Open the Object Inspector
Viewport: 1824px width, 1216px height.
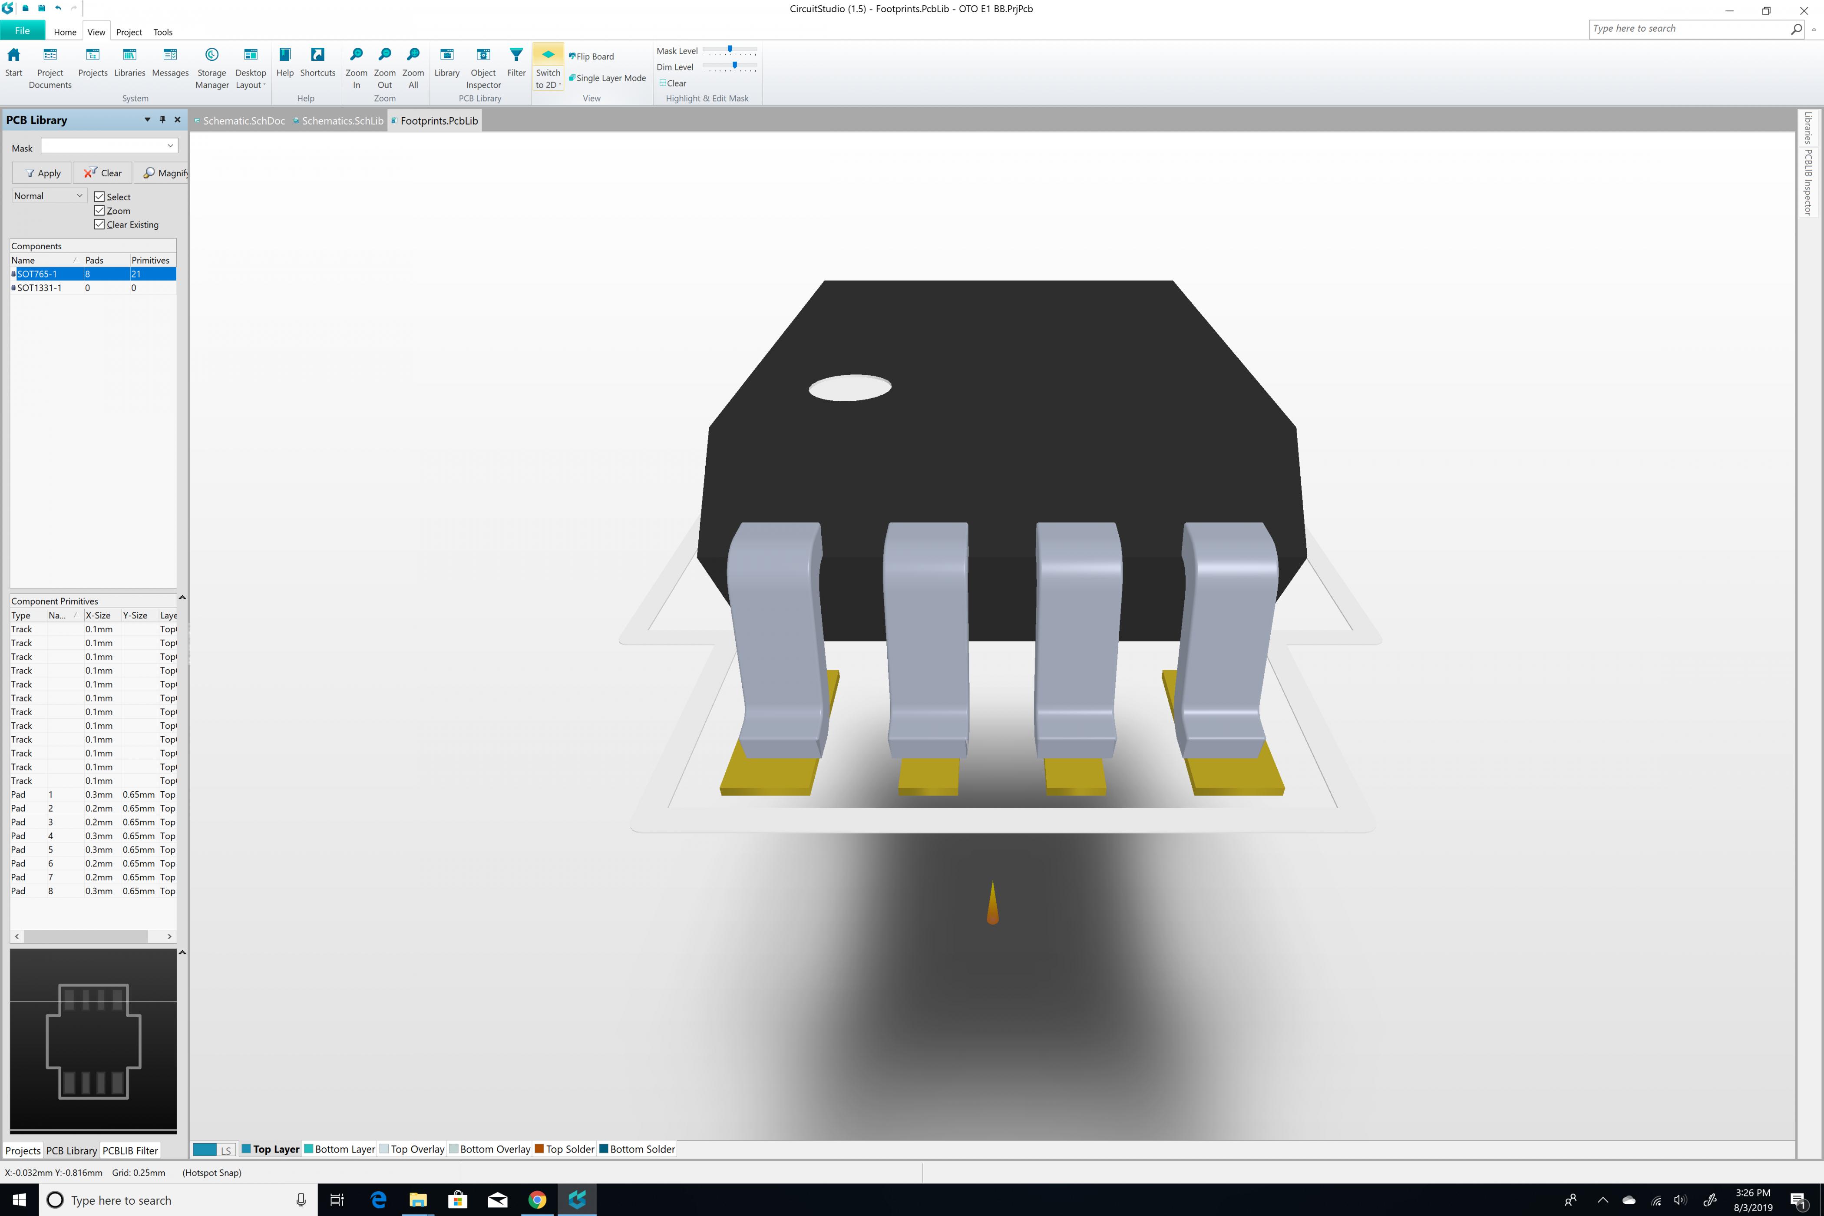pyautogui.click(x=483, y=67)
